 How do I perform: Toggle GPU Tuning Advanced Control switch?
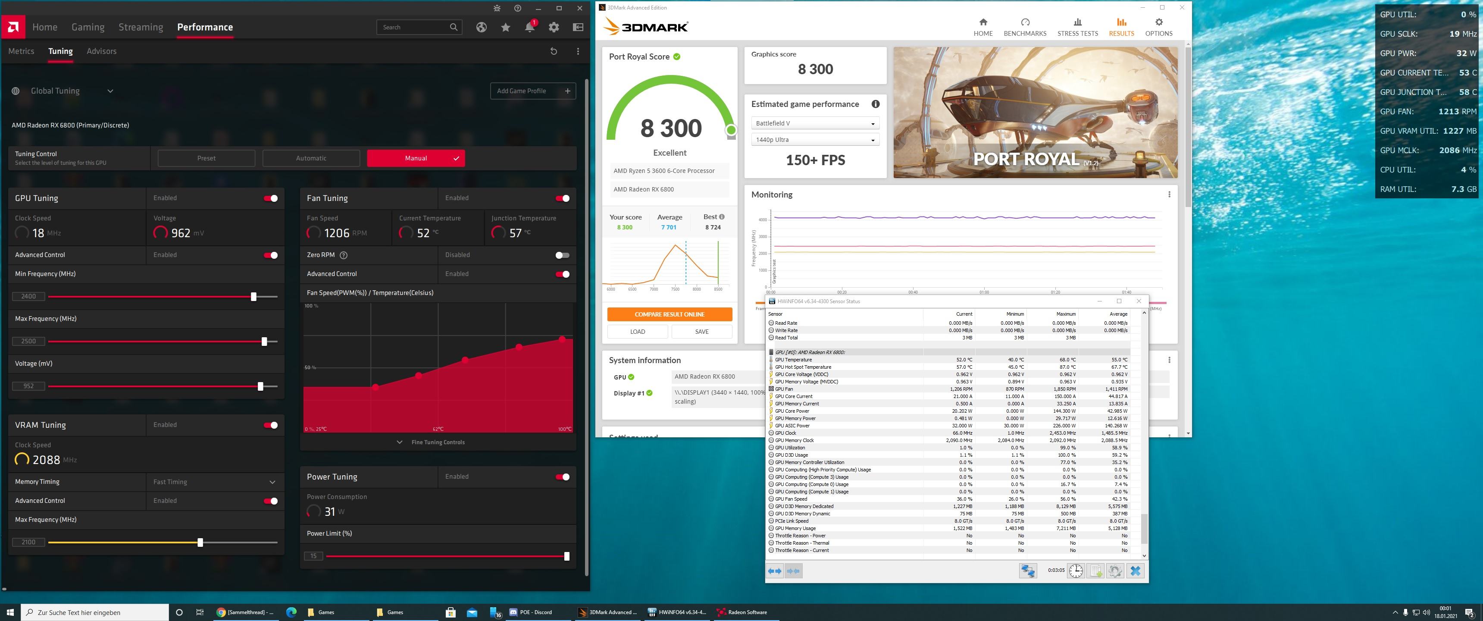click(x=271, y=254)
